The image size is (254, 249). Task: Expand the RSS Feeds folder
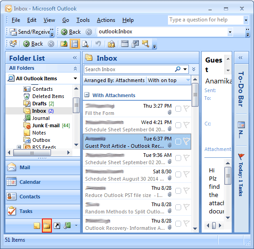(x=19, y=147)
